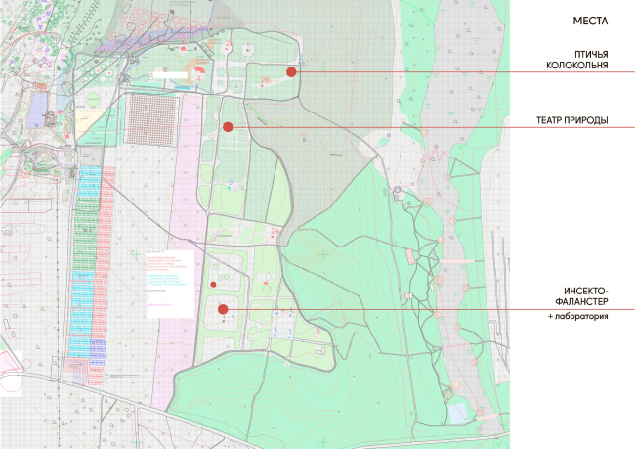Select the ИНСЕКТО-ФАЛАНСТЕР label
This screenshot has width=635, height=449.
(x=585, y=296)
